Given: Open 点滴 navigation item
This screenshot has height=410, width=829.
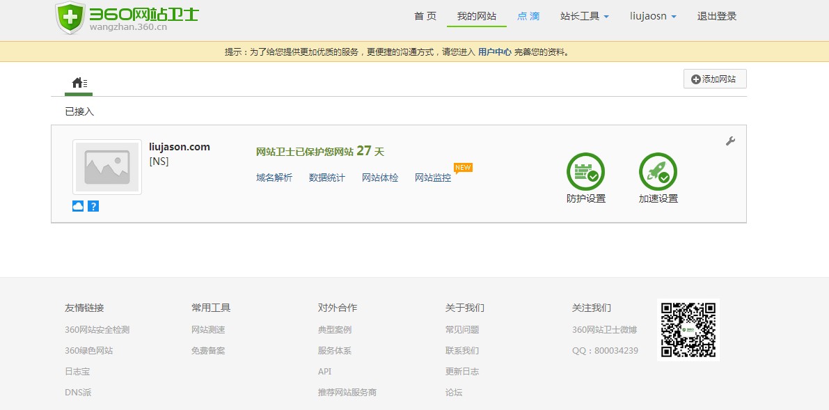Looking at the screenshot, I should (528, 17).
